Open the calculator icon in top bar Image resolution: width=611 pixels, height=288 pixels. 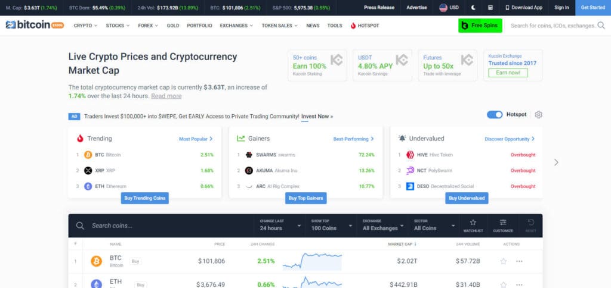490,7
